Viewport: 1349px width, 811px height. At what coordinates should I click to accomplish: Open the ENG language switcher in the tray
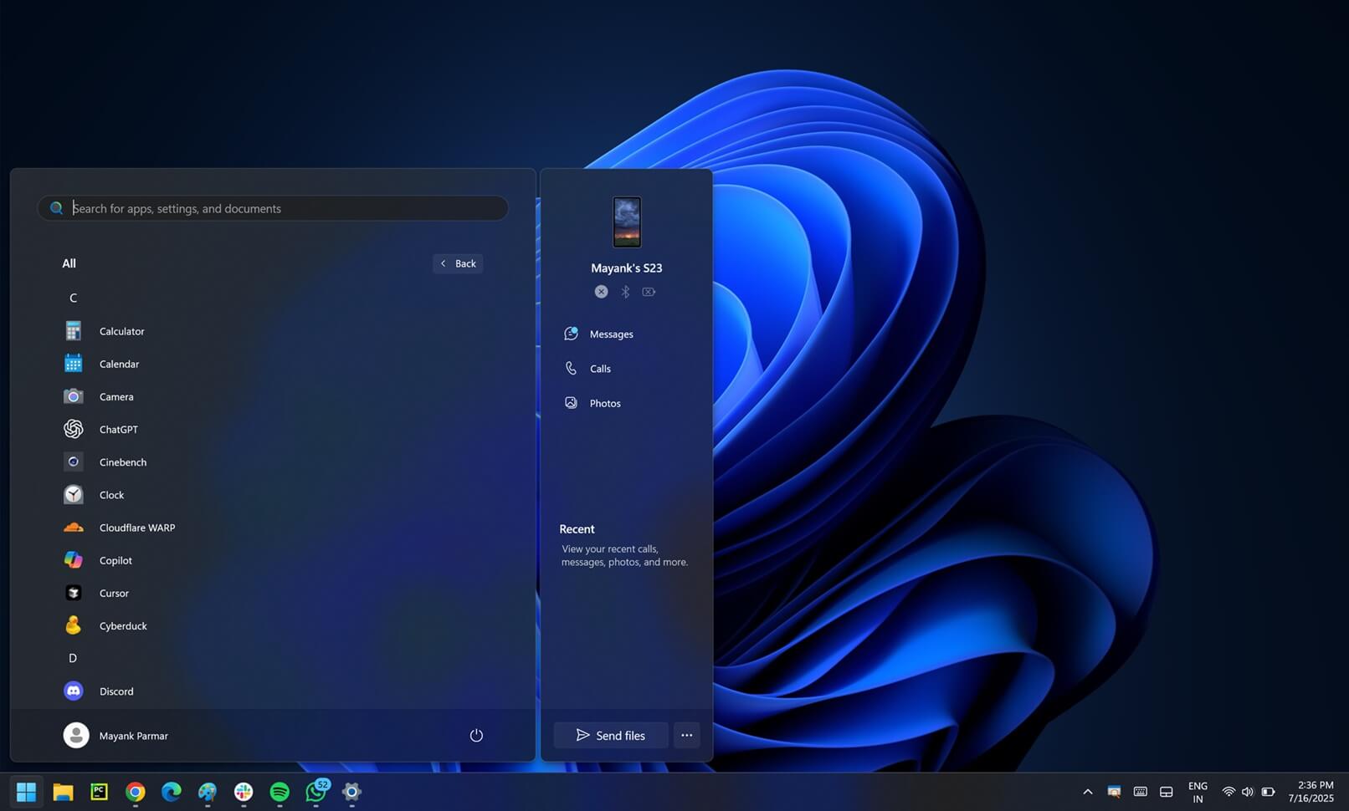point(1198,792)
